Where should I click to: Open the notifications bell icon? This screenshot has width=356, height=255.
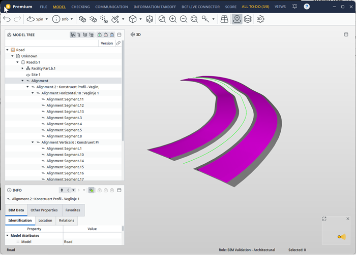(294, 6)
